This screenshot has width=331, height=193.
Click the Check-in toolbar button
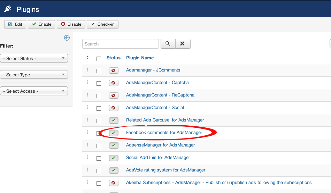point(102,24)
